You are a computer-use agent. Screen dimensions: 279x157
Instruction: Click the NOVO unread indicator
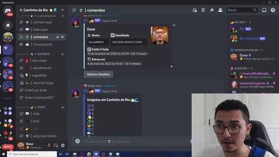(8, 147)
